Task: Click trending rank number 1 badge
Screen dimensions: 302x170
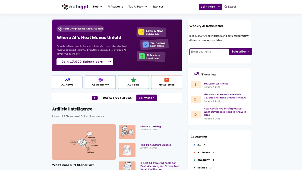Action: tap(195, 85)
